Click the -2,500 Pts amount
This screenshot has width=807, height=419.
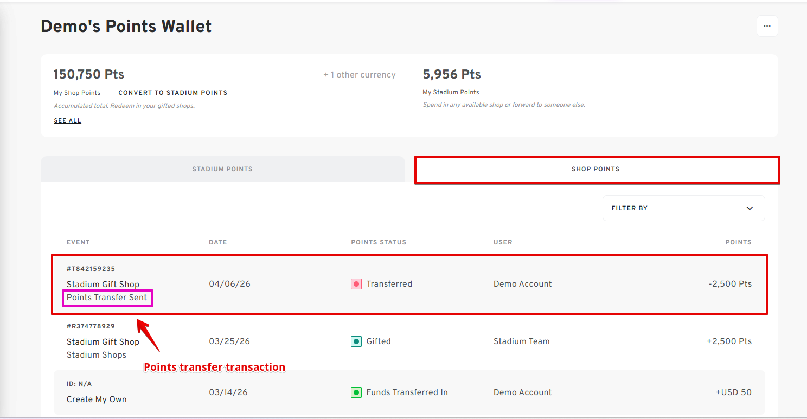(729, 284)
